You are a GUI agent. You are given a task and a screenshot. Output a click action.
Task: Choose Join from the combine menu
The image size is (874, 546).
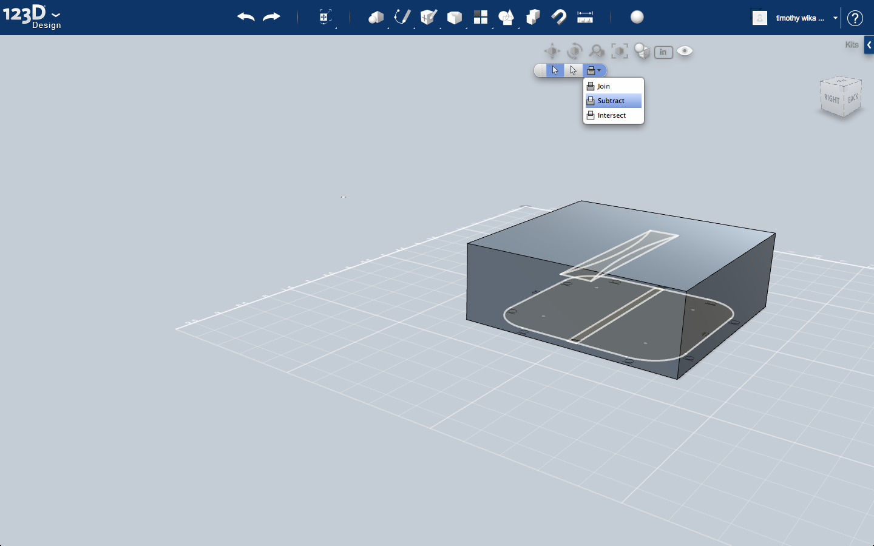(613, 86)
